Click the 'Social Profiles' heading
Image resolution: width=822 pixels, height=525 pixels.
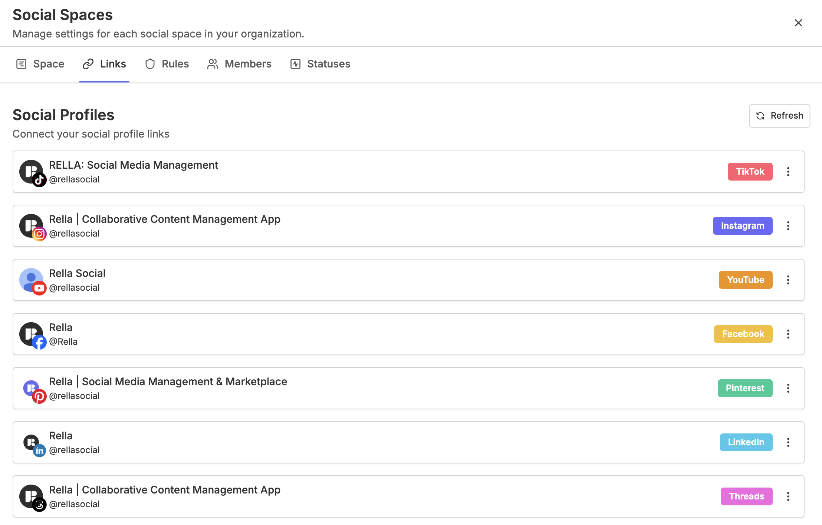63,115
